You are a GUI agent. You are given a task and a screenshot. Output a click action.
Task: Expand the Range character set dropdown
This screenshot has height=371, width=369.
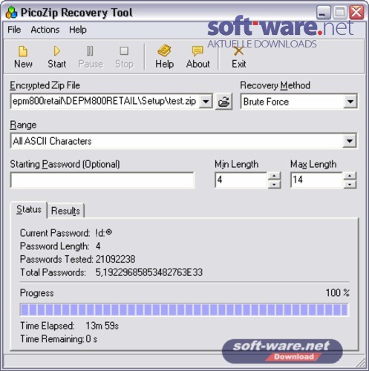(350, 141)
